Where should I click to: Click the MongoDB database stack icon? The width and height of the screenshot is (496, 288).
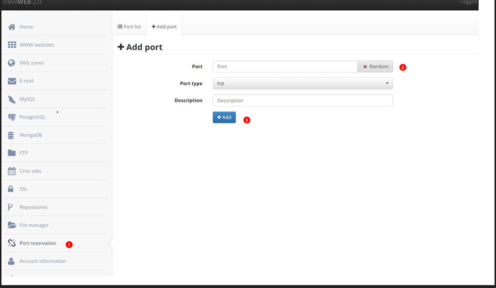[11, 135]
